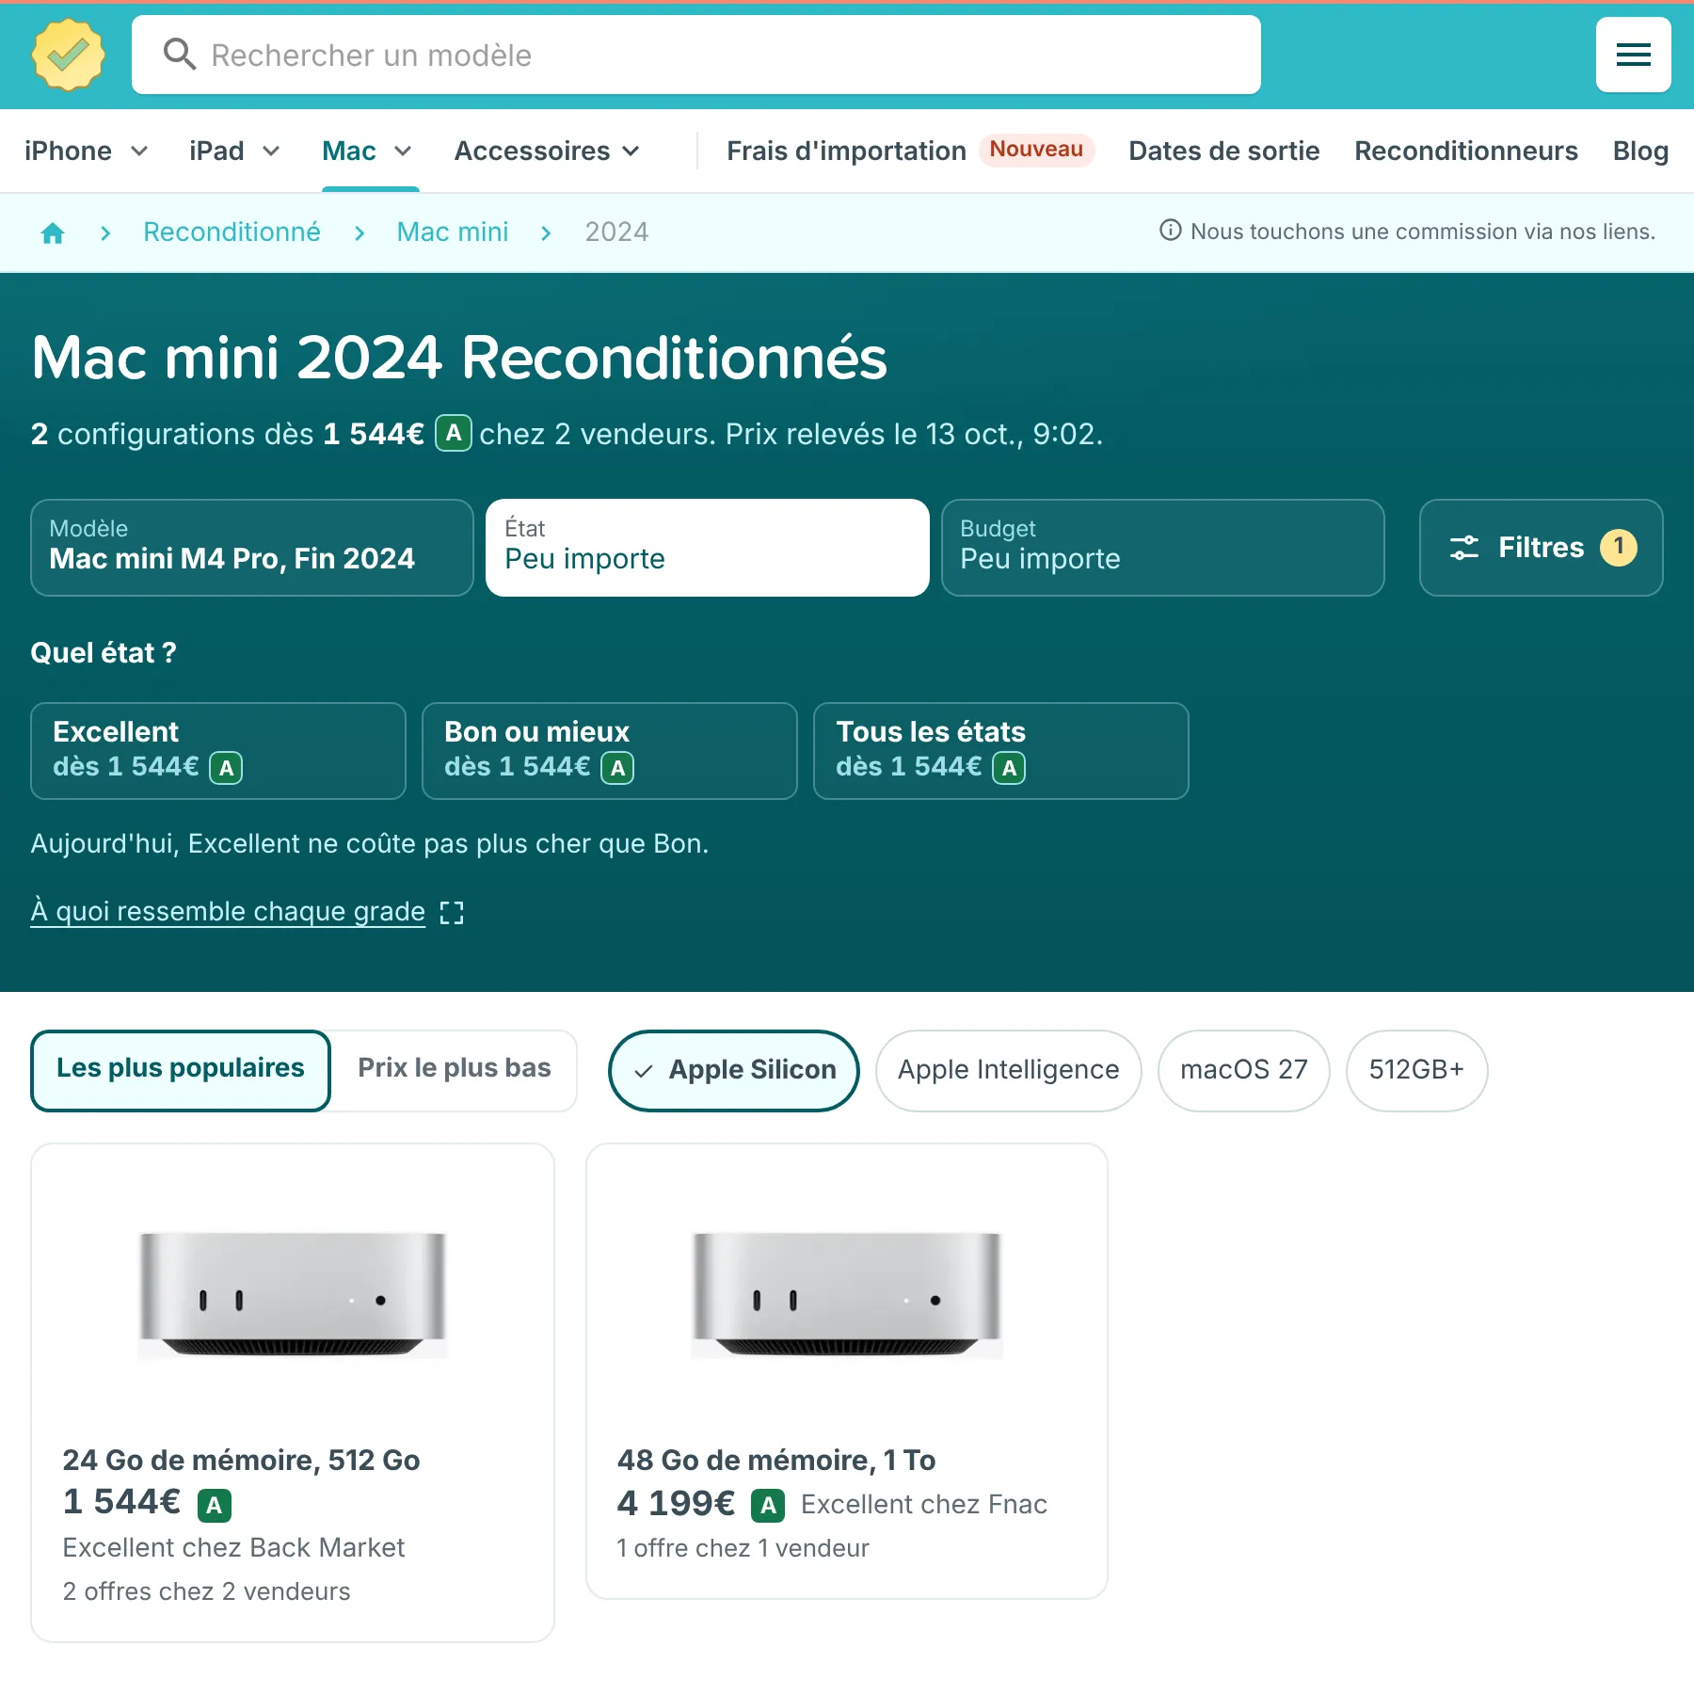Viewport: 1694px width, 1694px height.
Task: Expand the Accessoires menu
Action: [547, 151]
